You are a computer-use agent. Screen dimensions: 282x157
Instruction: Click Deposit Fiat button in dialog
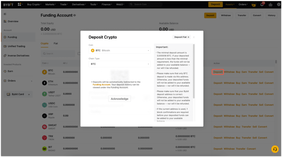pyautogui.click(x=182, y=37)
